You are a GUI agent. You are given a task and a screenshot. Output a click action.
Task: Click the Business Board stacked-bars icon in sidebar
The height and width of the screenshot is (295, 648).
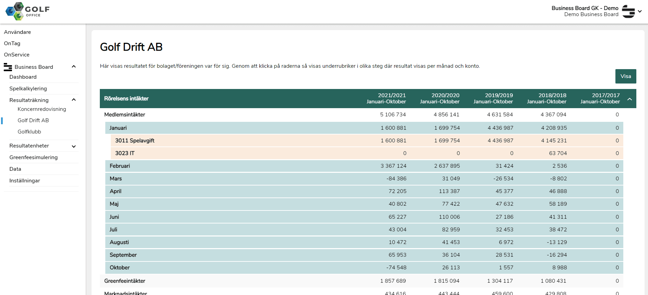pos(8,67)
